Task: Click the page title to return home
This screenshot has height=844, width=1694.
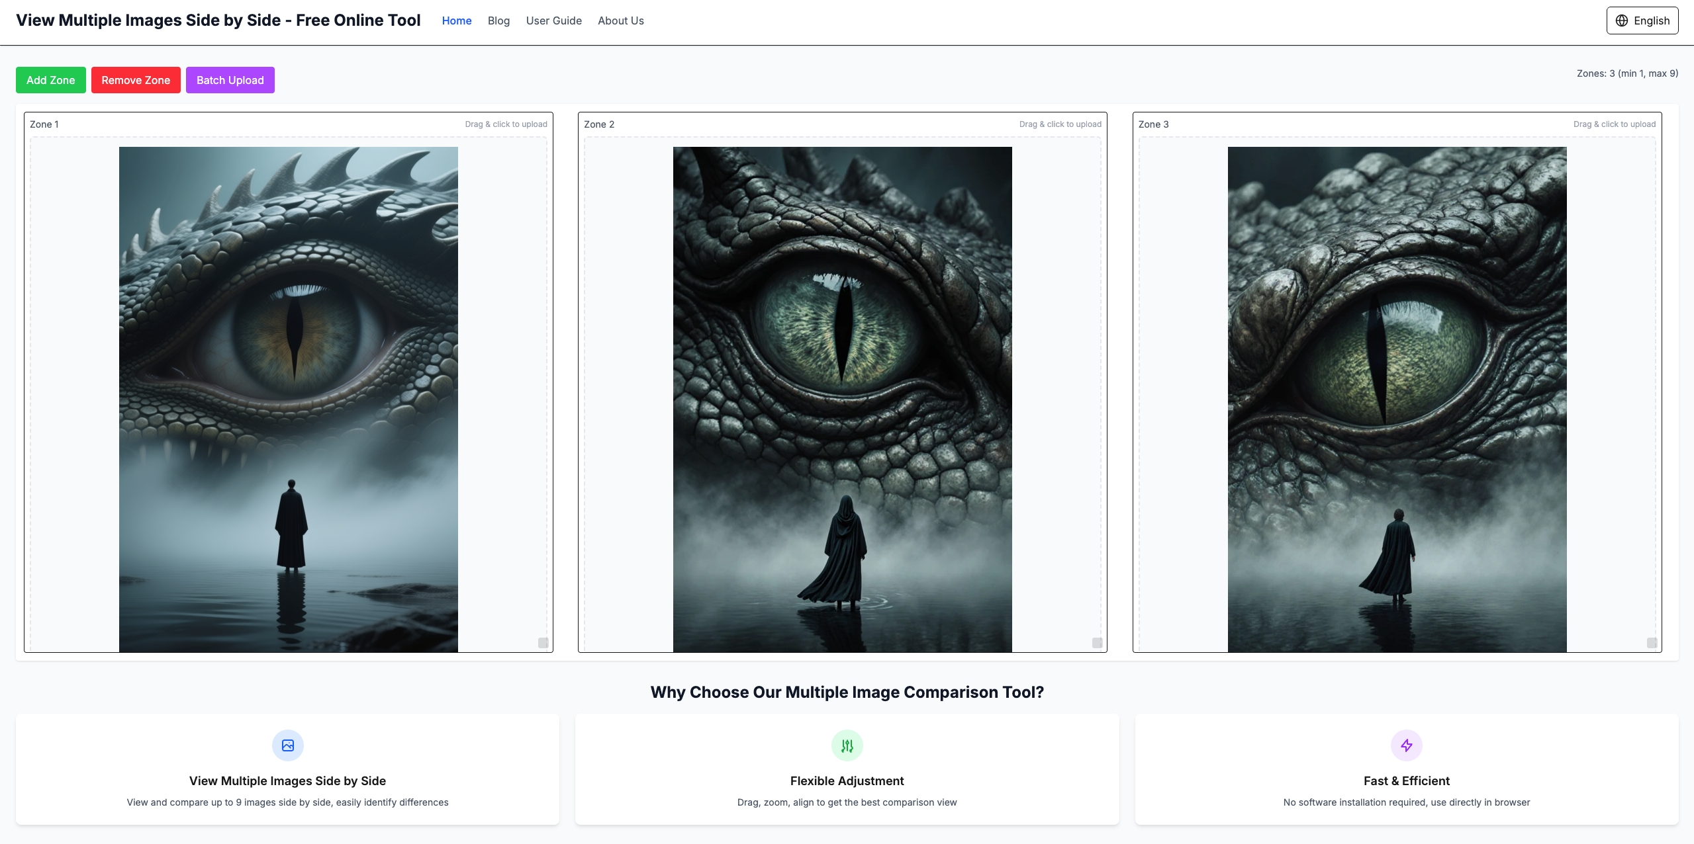Action: [x=218, y=20]
